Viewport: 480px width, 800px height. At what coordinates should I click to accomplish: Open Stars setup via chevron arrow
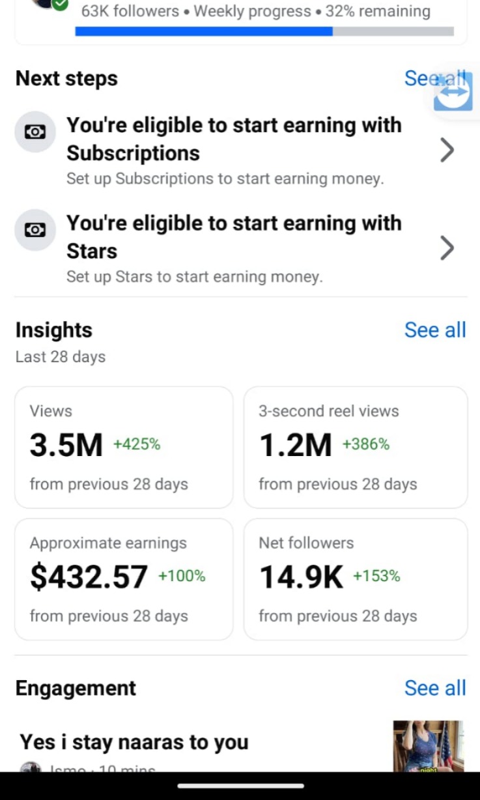[x=447, y=248]
